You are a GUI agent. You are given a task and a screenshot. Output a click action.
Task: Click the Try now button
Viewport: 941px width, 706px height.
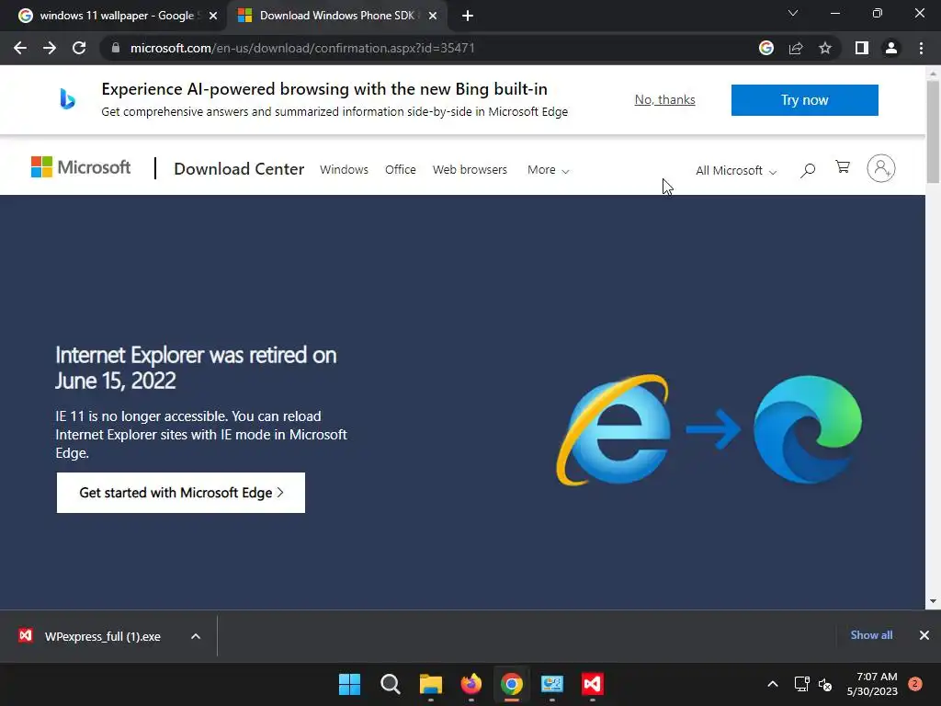point(805,99)
